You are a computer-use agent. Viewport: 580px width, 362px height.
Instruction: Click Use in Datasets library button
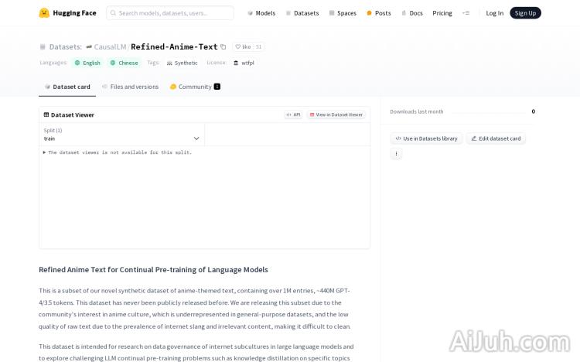coord(426,138)
